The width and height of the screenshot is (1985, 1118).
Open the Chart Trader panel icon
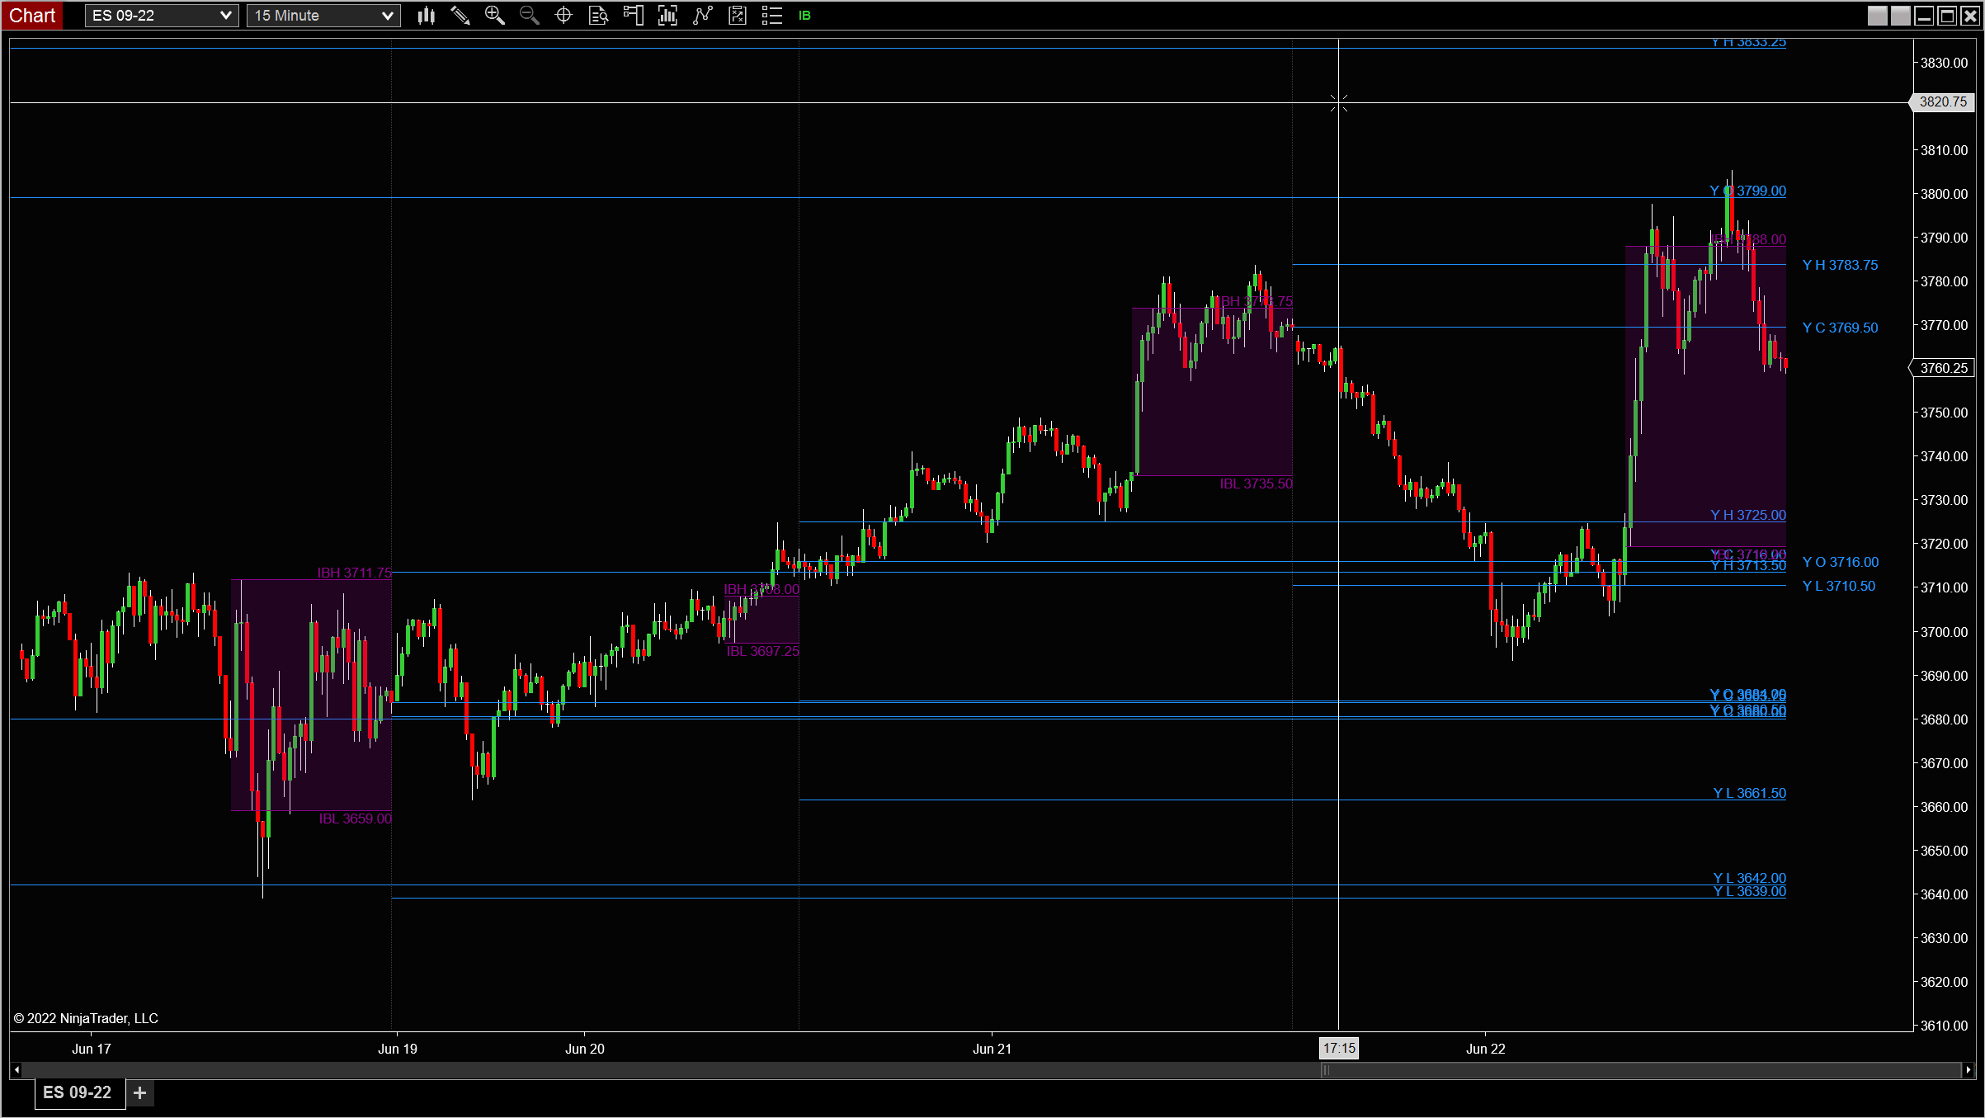[x=633, y=16]
